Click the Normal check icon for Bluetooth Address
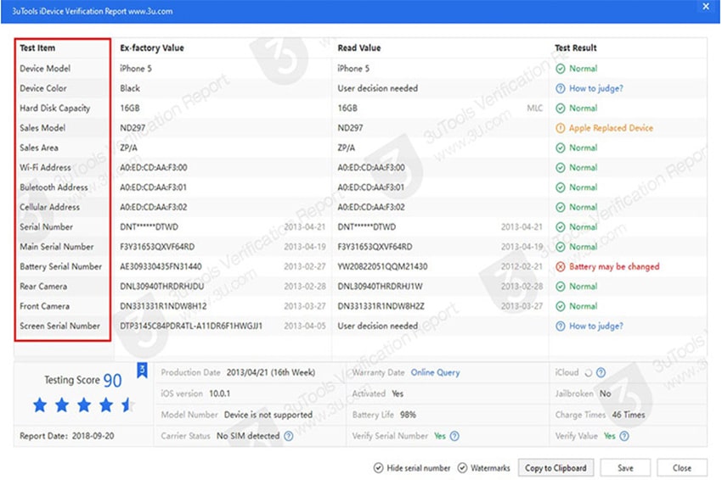Screen dimensions: 722x480 [560, 187]
